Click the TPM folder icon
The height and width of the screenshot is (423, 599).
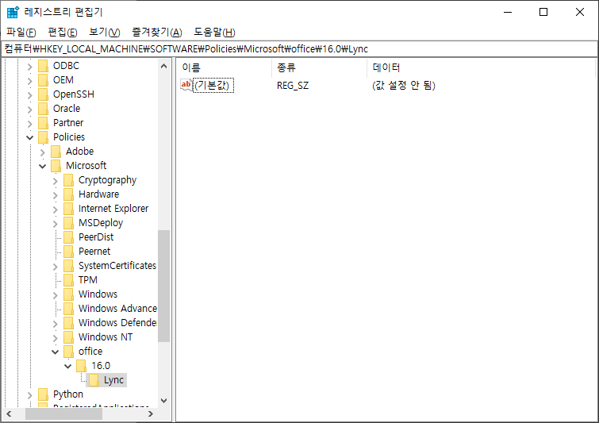pos(68,279)
